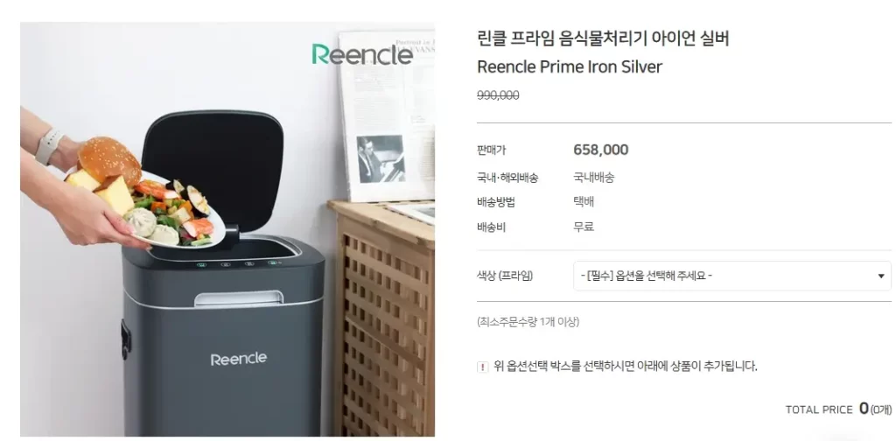
Task: Click the green Reencle logo in photo
Action: click(362, 54)
